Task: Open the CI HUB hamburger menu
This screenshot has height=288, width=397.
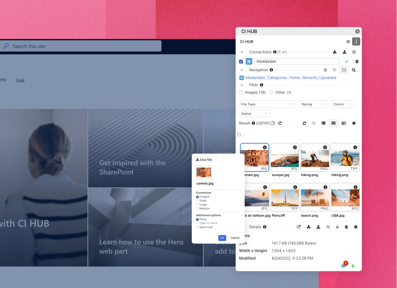Action: pyautogui.click(x=348, y=42)
